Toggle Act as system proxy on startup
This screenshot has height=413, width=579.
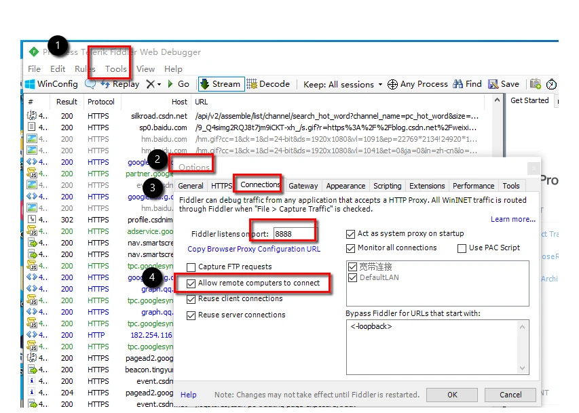tap(350, 234)
